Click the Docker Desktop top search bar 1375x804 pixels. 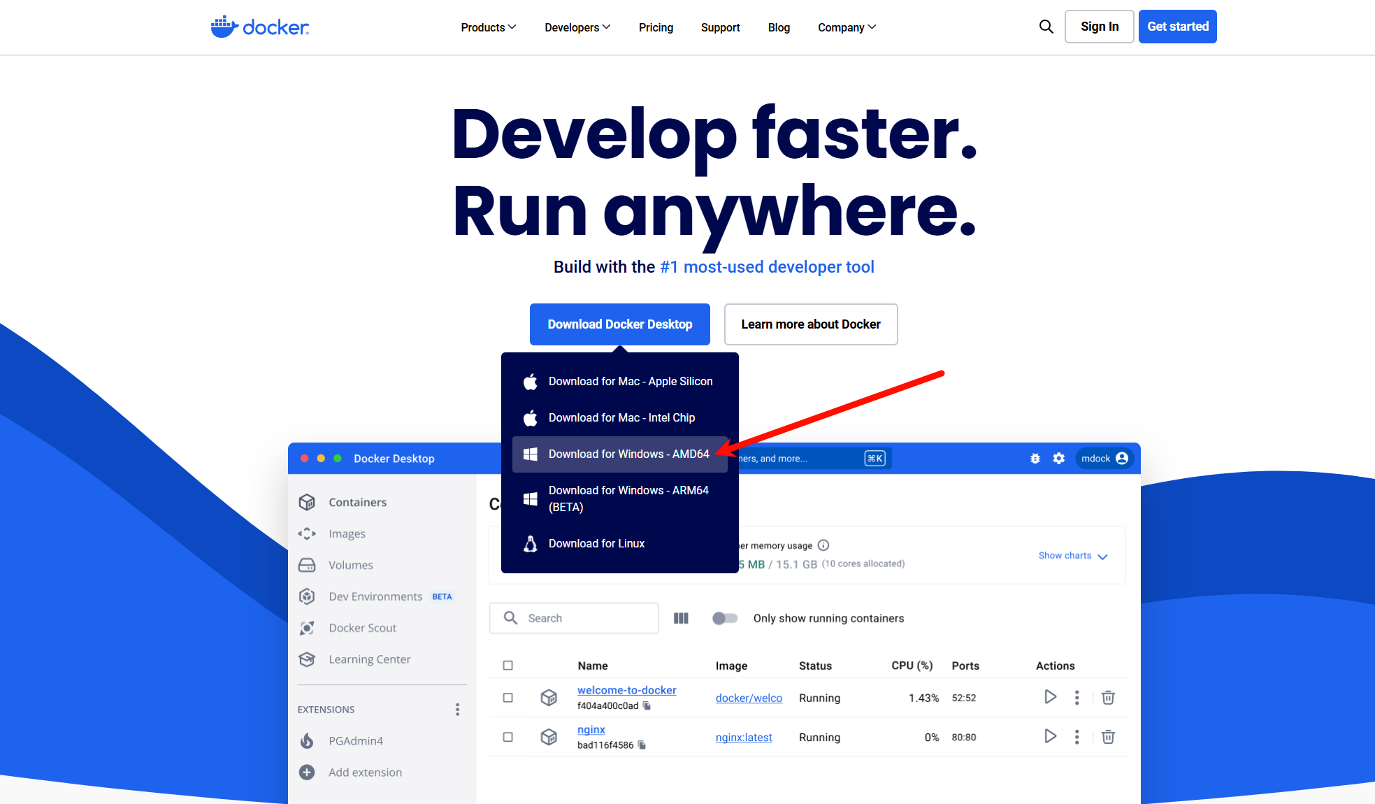[814, 459]
